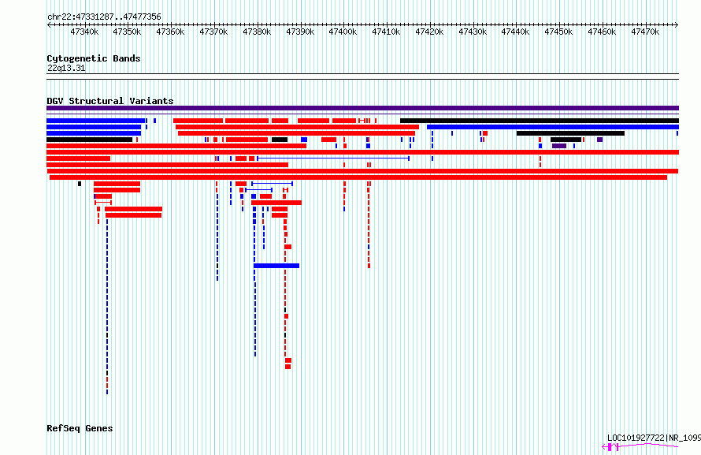
Task: Select the thin blue interval line spanning 47380k–47415k
Action: (x=333, y=159)
